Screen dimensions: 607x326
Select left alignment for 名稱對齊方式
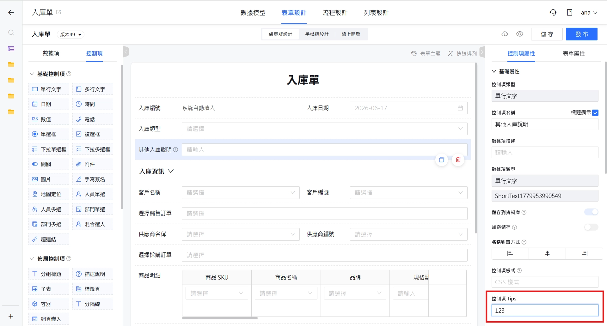pos(510,253)
